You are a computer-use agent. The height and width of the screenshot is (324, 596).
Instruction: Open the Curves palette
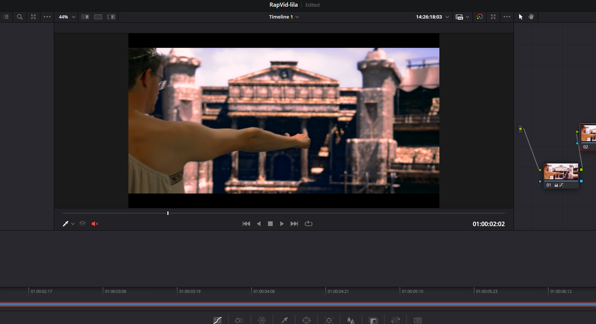[217, 320]
